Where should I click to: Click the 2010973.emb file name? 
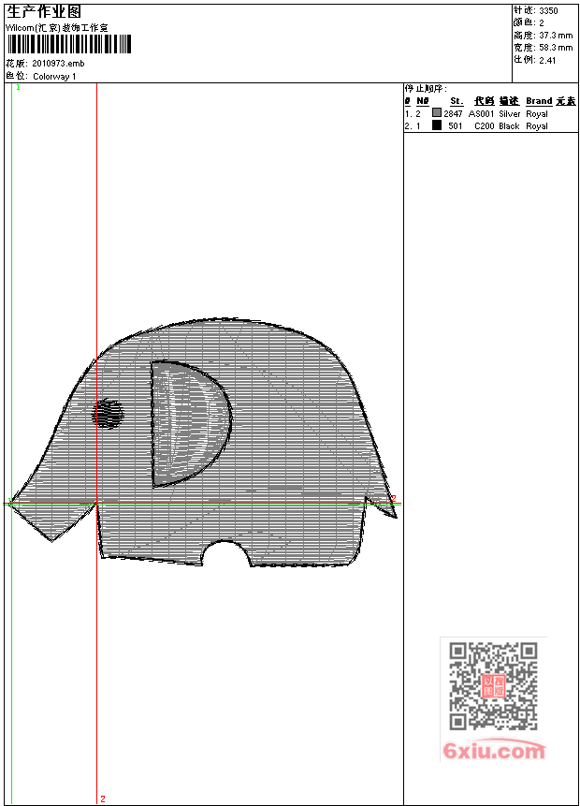(57, 64)
